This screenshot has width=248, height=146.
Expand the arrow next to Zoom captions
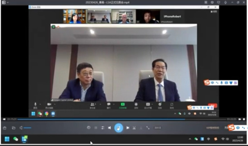click(x=152, y=104)
